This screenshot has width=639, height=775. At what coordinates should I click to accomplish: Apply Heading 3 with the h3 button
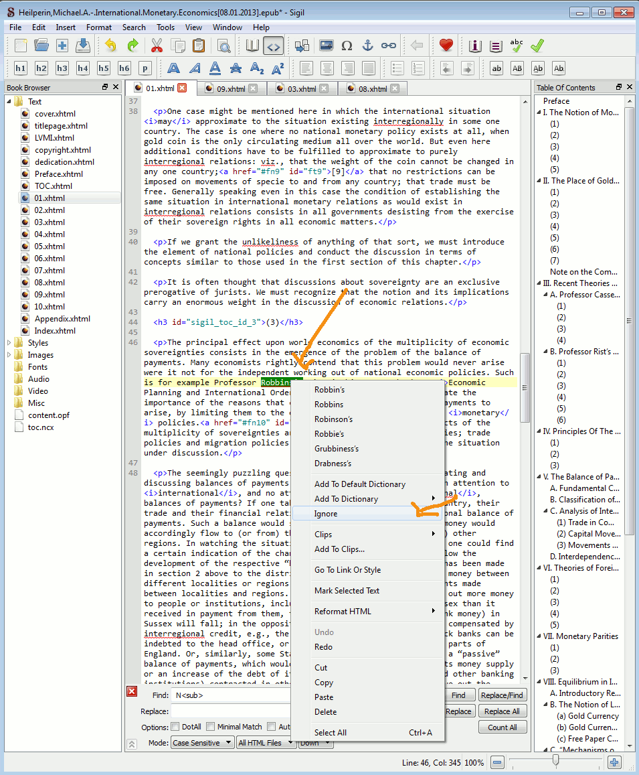tap(62, 68)
